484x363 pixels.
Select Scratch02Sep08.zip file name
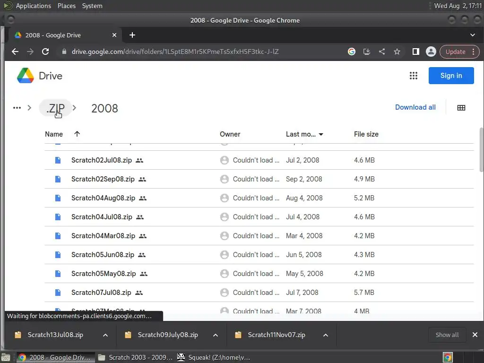pos(103,179)
